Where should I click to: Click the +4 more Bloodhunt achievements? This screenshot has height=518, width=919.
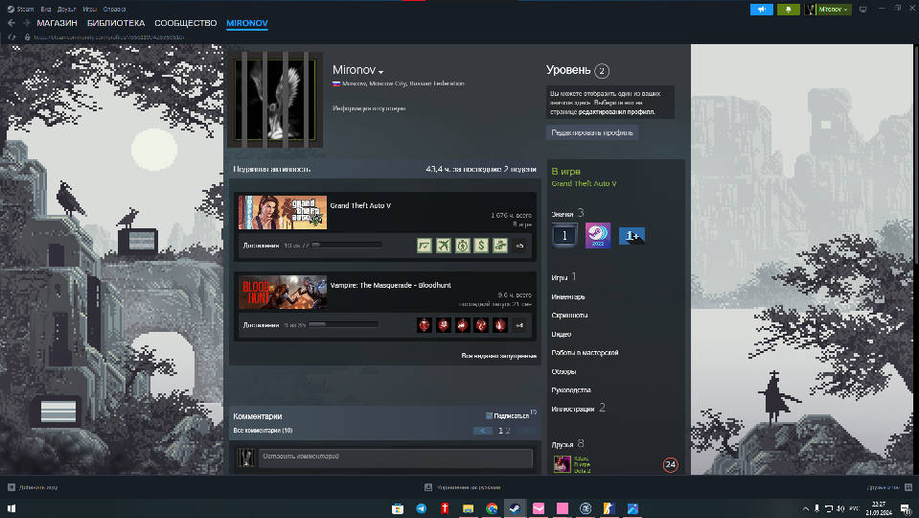tap(519, 324)
